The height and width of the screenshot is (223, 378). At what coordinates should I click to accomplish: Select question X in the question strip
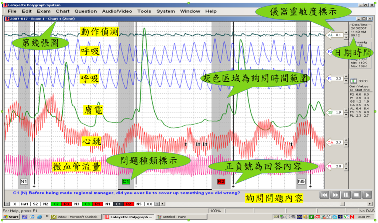point(15,204)
